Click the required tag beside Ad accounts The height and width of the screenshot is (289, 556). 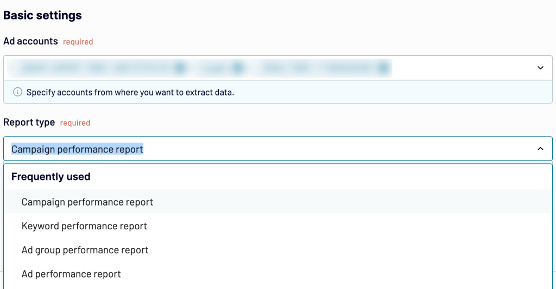[x=78, y=42]
